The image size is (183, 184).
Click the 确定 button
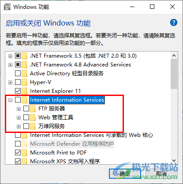click(125, 174)
